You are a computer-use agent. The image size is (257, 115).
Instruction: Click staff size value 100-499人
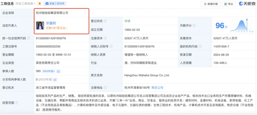[220, 63]
